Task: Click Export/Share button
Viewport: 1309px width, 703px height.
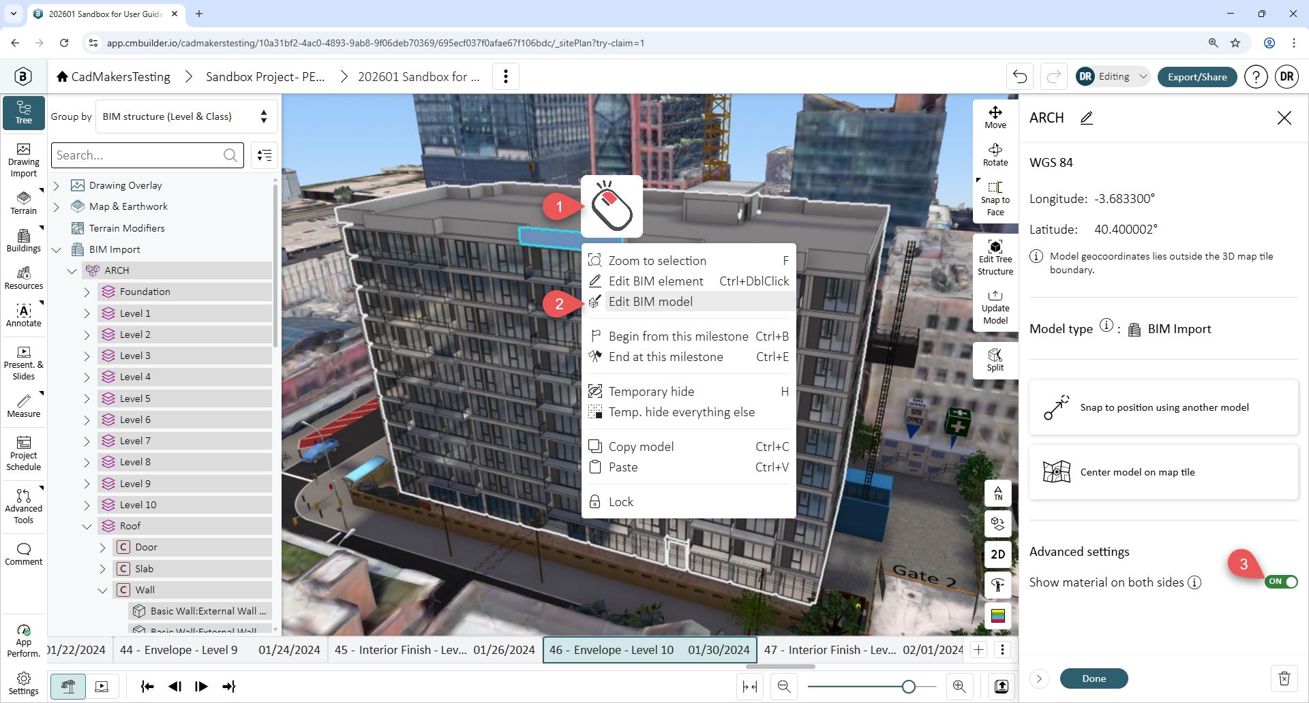Action: [1197, 76]
